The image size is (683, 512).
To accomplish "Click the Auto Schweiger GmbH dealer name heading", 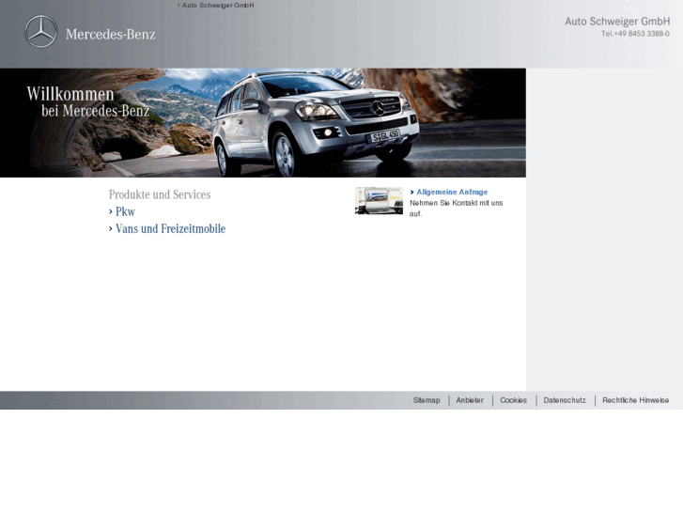I will pyautogui.click(x=617, y=22).
